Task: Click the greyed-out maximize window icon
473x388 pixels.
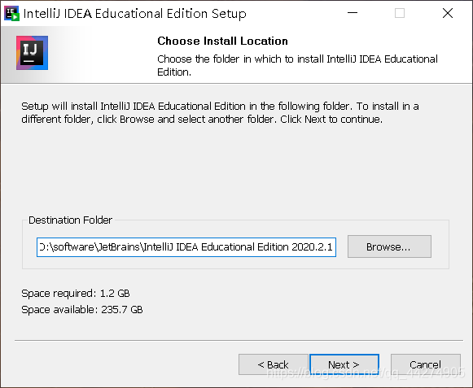Action: 400,13
